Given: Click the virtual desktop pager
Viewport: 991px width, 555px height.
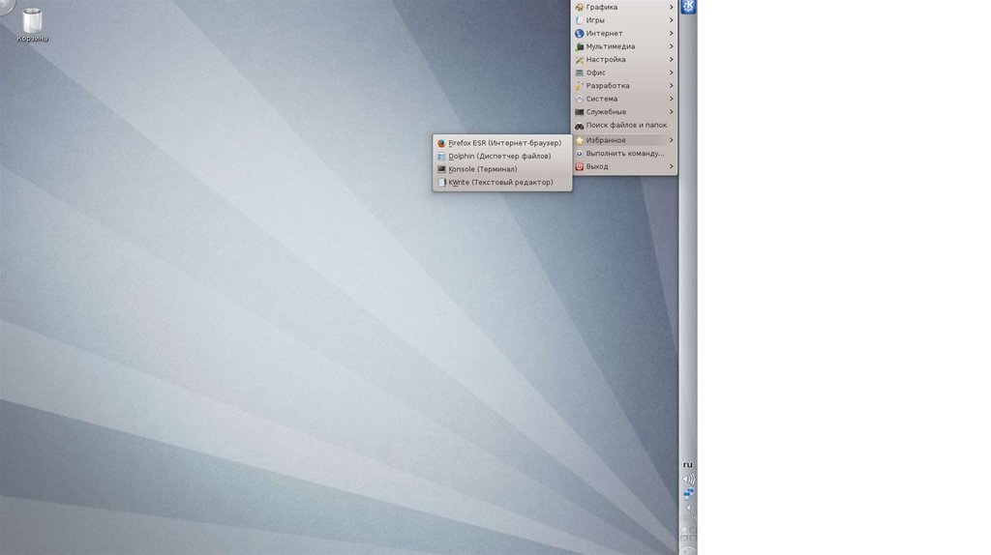Looking at the screenshot, I should click(x=688, y=533).
